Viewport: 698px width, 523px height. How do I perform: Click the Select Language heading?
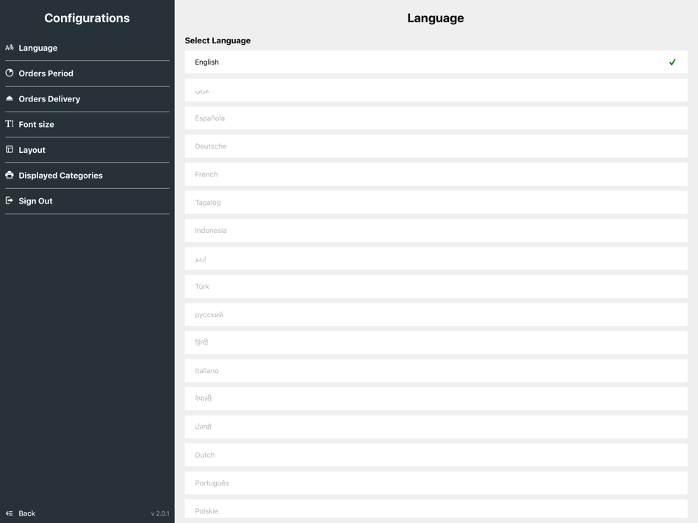pyautogui.click(x=217, y=40)
